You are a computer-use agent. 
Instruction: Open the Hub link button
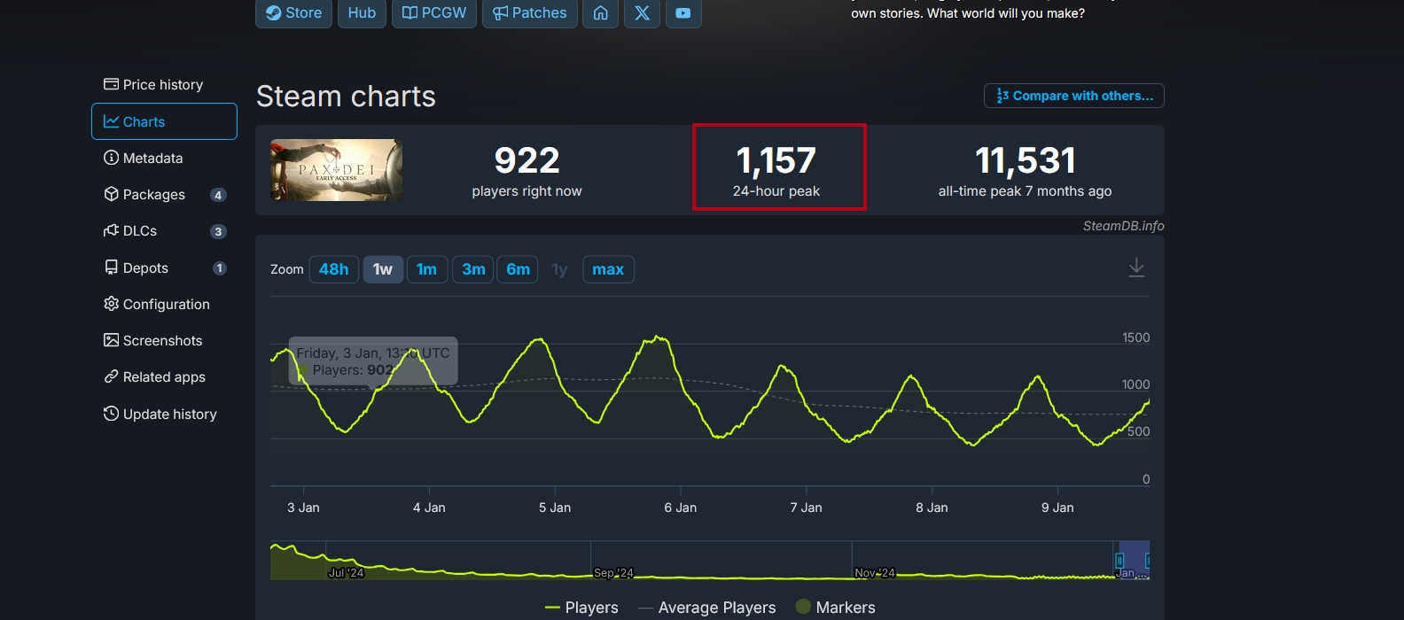[x=362, y=13]
